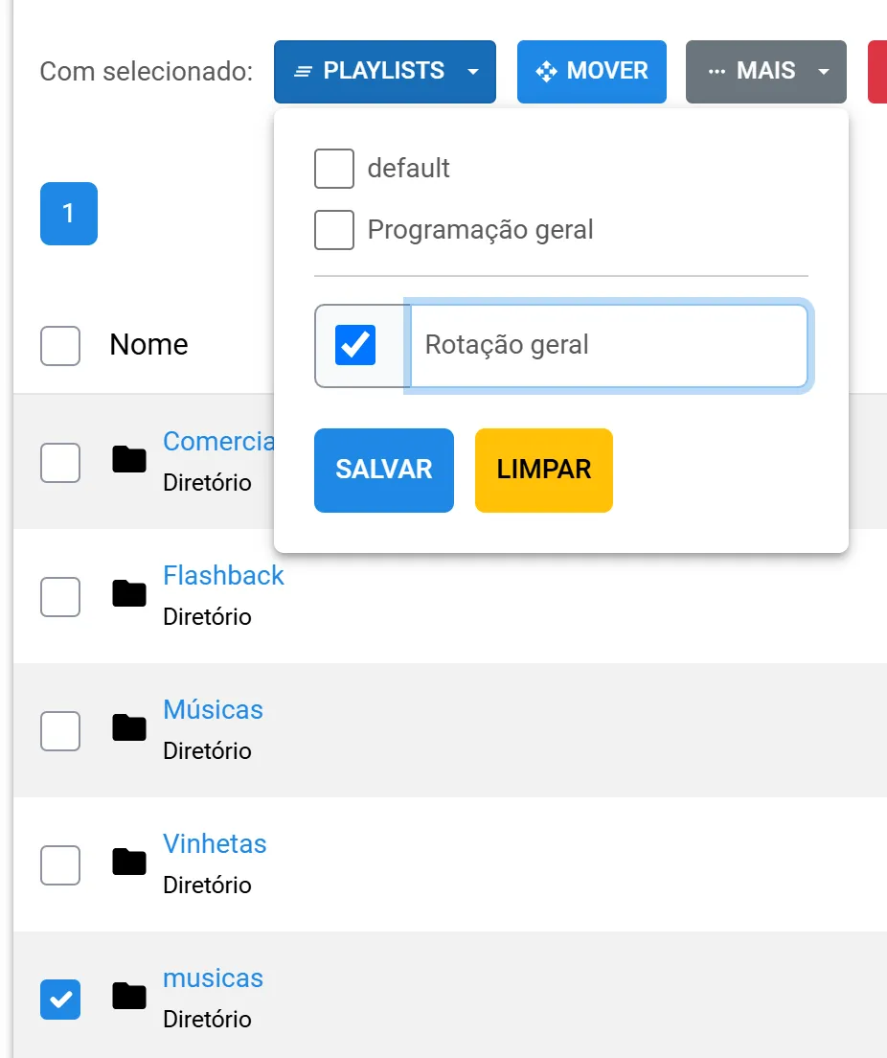This screenshot has width=887, height=1058.
Task: Click the Flashback folder icon
Action: coord(129,593)
